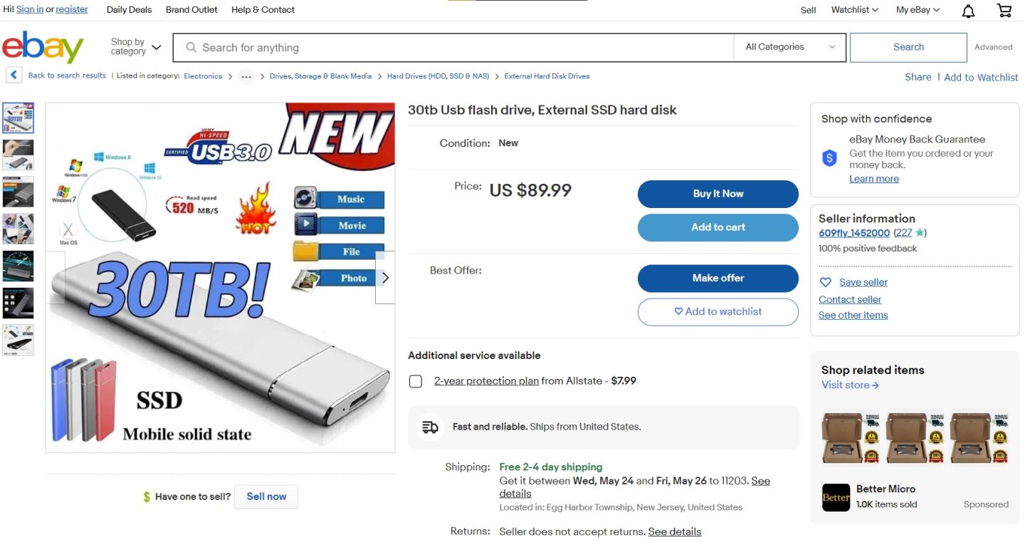Image resolution: width=1025 pixels, height=545 pixels.
Task: Toggle the Add to watchlist heart
Action: [x=678, y=312]
